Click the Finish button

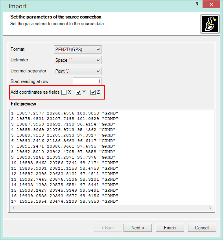pyautogui.click(x=170, y=228)
